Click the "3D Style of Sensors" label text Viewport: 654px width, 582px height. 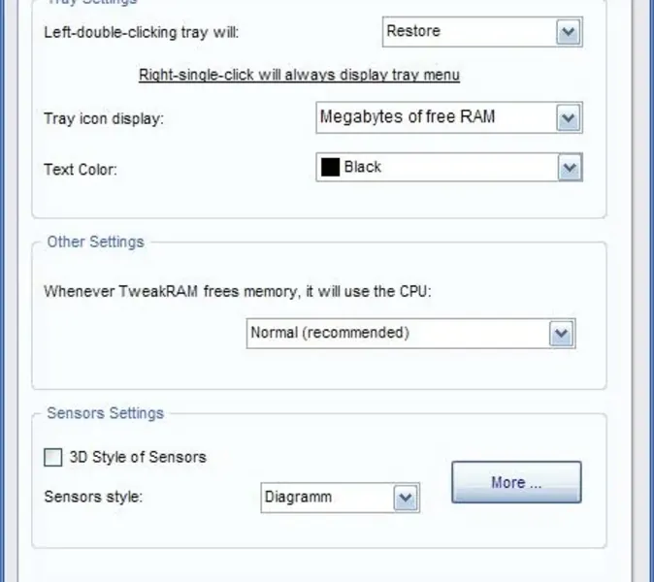138,457
